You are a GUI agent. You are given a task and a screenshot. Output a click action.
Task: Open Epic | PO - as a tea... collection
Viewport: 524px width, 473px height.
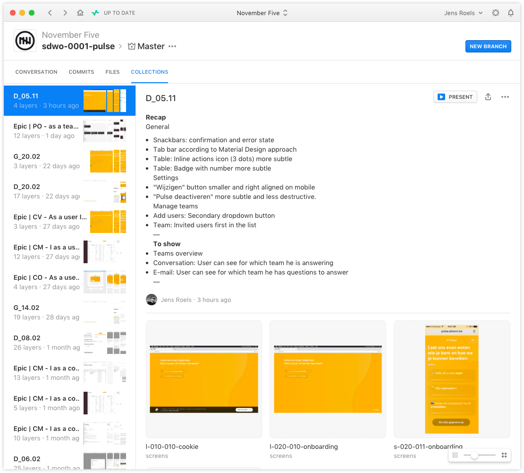click(69, 131)
